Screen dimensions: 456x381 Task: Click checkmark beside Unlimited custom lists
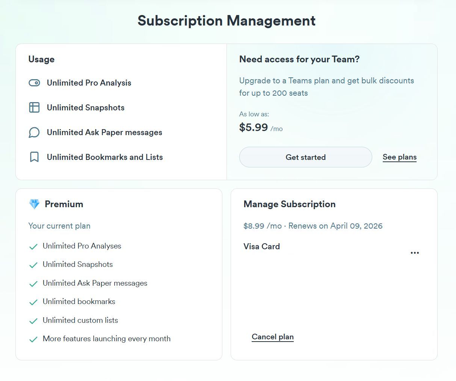click(33, 321)
